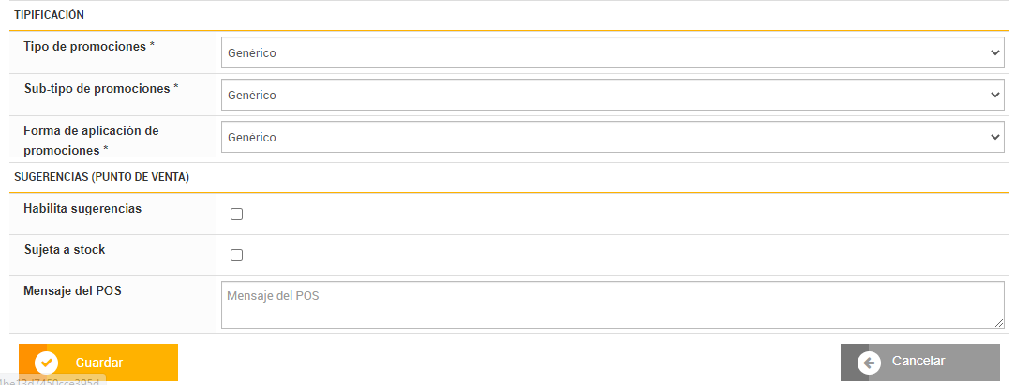Click the chevron arrow of Sub-tipo de promociones
This screenshot has width=1015, height=385.
pyautogui.click(x=995, y=95)
